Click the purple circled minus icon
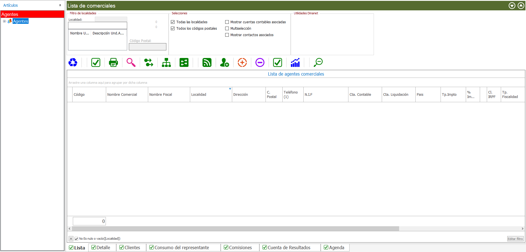 260,62
